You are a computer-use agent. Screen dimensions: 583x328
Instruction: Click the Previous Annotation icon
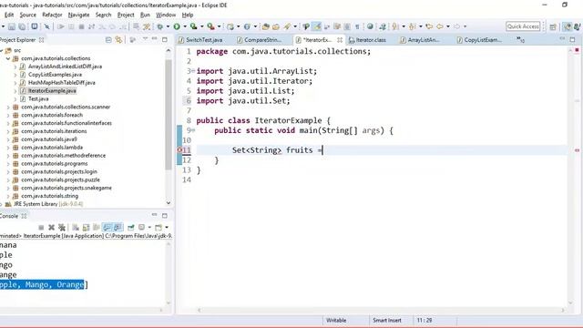coord(413,26)
